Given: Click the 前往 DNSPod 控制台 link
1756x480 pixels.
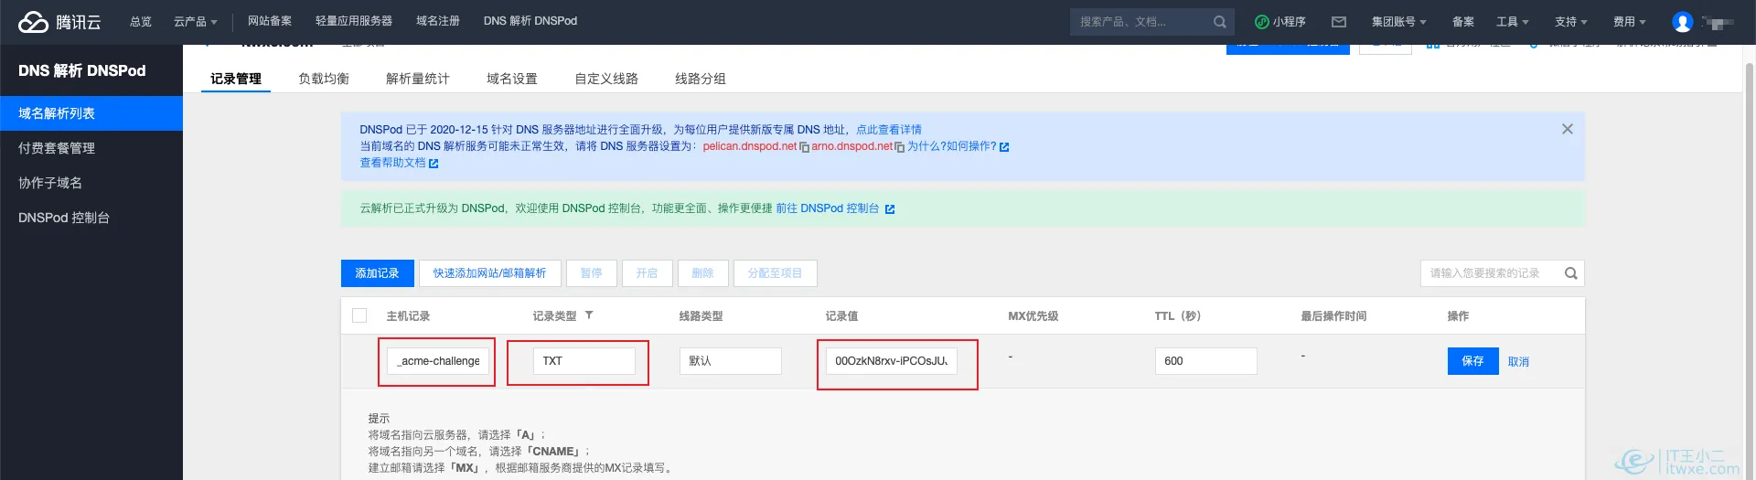Looking at the screenshot, I should pos(827,208).
